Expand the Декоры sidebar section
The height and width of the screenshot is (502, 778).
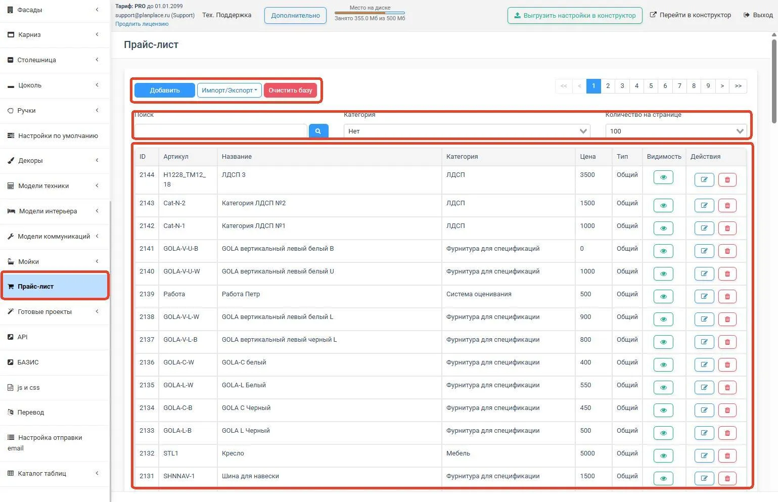55,161
